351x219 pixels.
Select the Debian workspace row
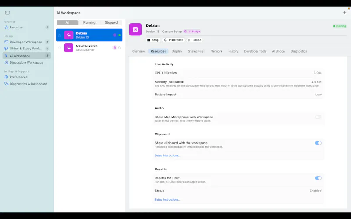[90, 35]
